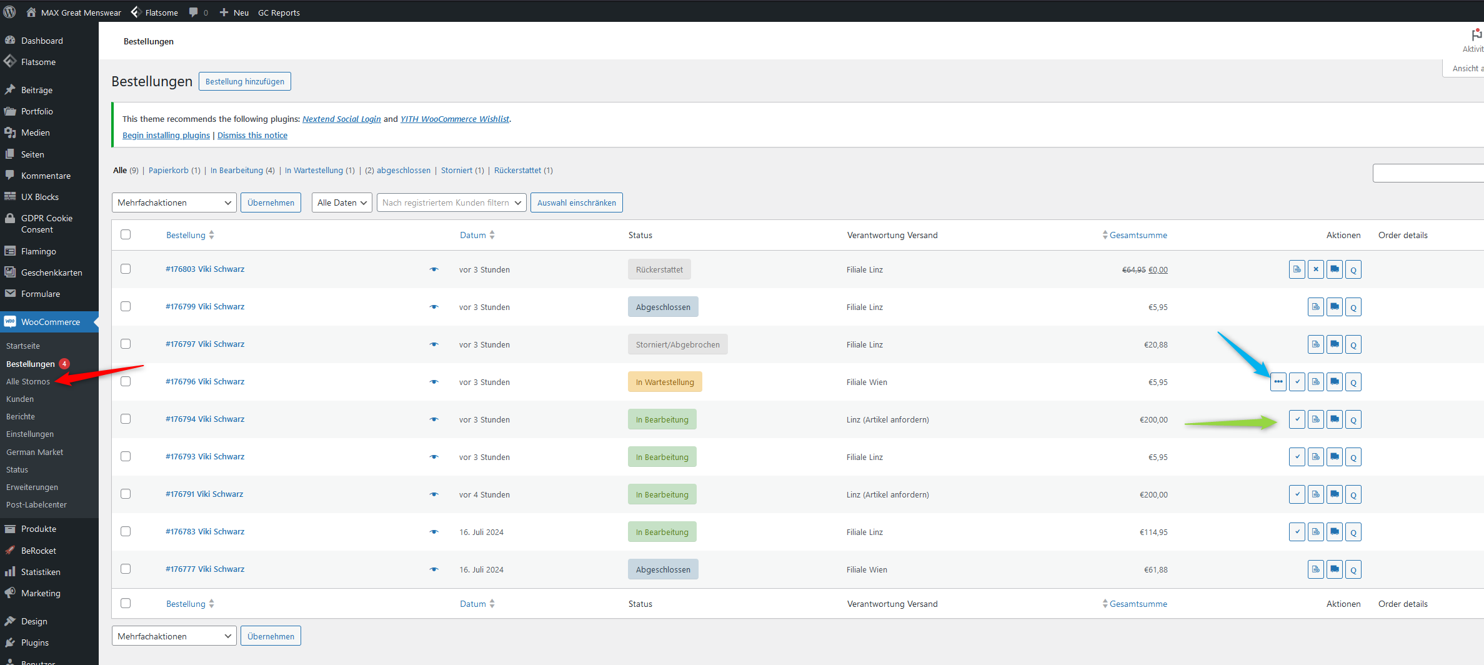
Task: Open Geschenkkarten in sidebar
Action: click(x=51, y=272)
